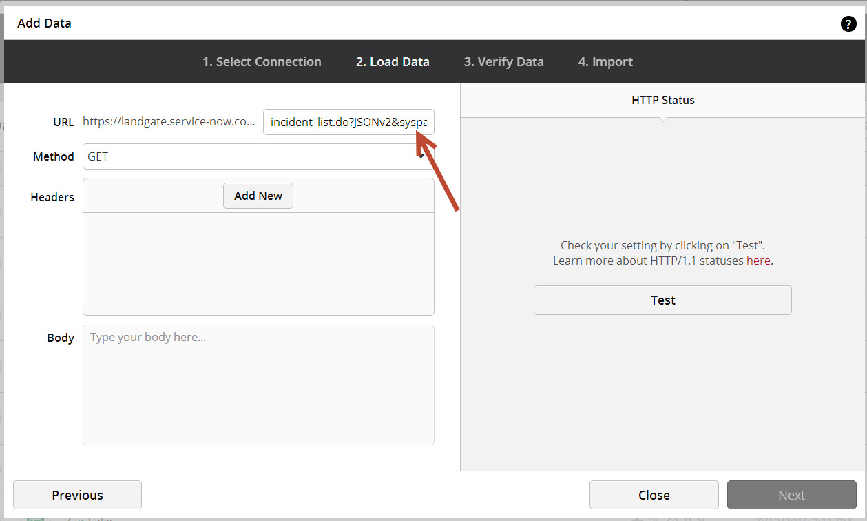Click inside the Body text area
This screenshot has width=867, height=521.
pos(258,385)
